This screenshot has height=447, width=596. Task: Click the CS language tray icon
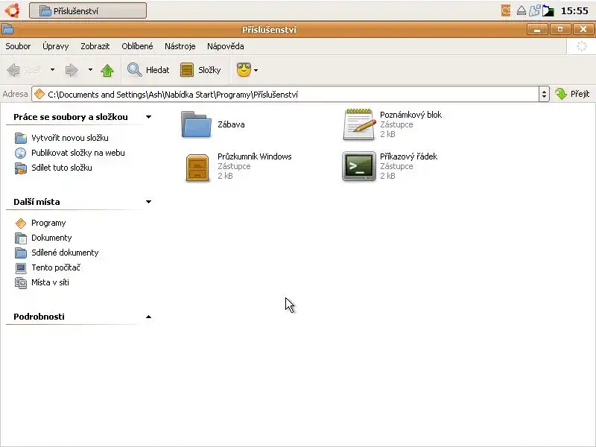click(506, 10)
